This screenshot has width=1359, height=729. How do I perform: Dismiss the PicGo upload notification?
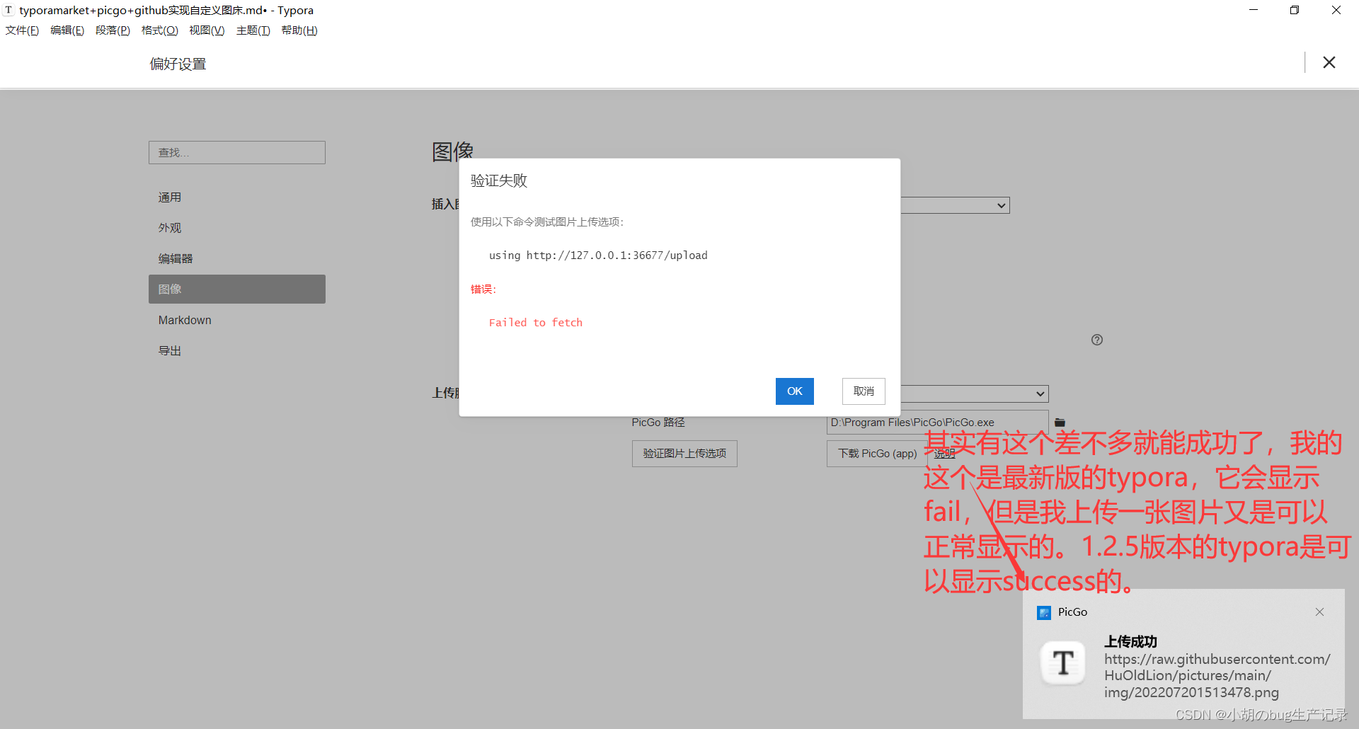[1319, 612]
